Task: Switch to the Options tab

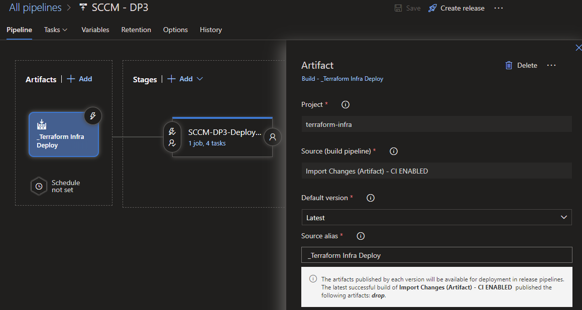Action: click(176, 30)
